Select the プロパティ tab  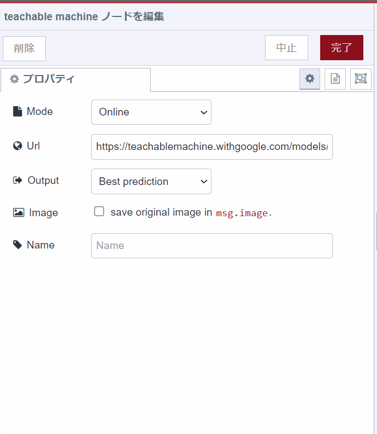pos(75,79)
